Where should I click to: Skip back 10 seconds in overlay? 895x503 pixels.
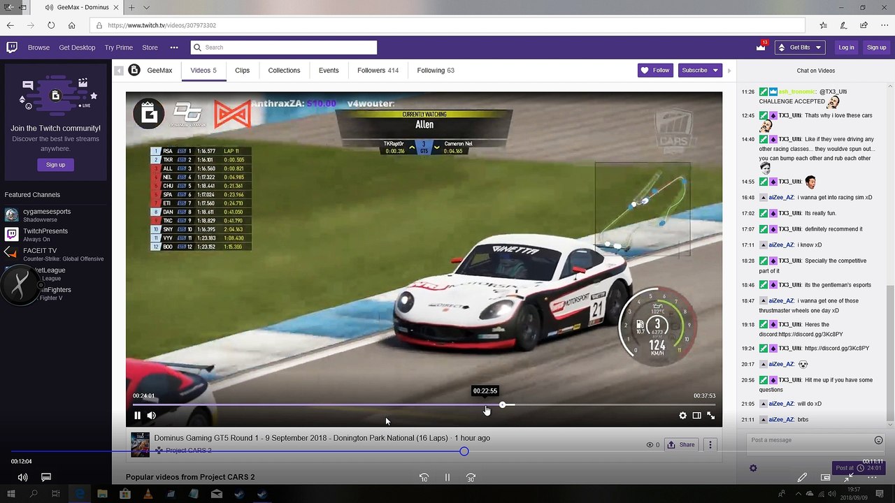pos(424,478)
